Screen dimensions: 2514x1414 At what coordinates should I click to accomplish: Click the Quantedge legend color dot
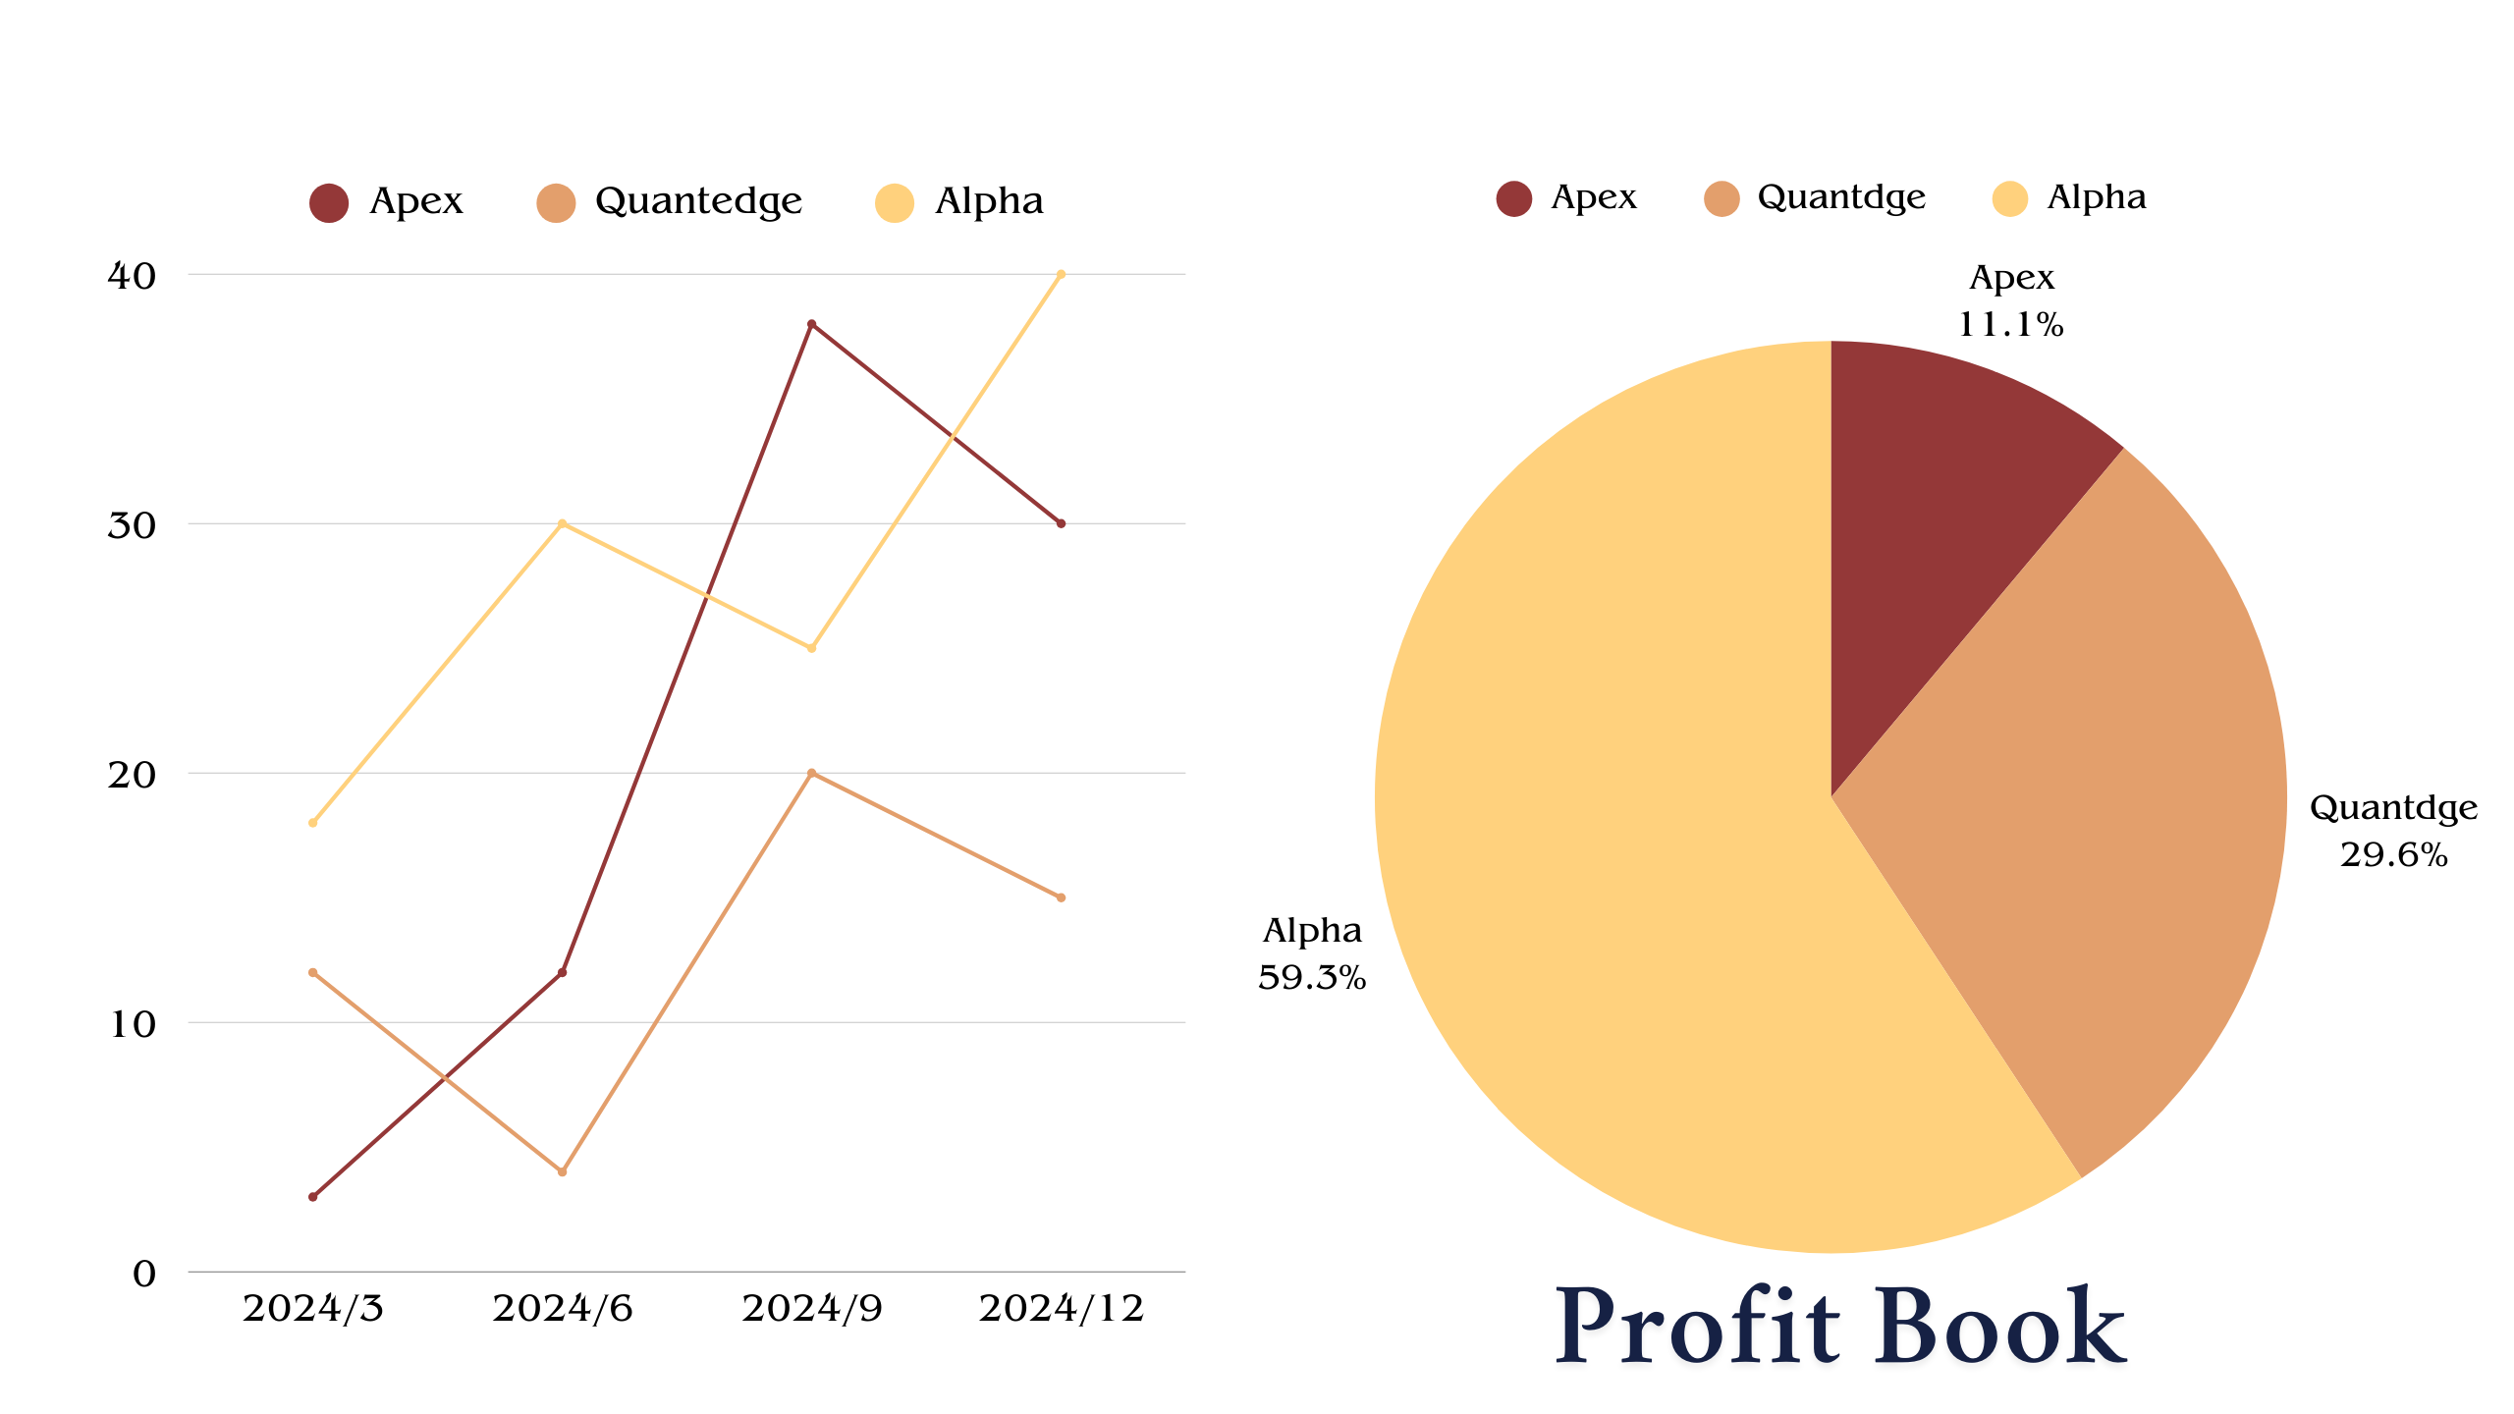click(x=556, y=203)
